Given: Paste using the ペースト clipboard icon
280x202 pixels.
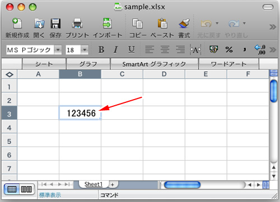Looking at the screenshot, I should tap(162, 24).
